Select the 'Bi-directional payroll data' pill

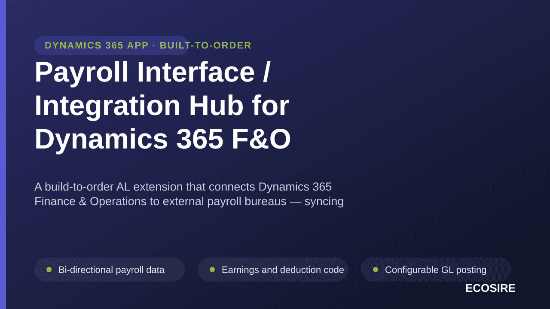(110, 270)
